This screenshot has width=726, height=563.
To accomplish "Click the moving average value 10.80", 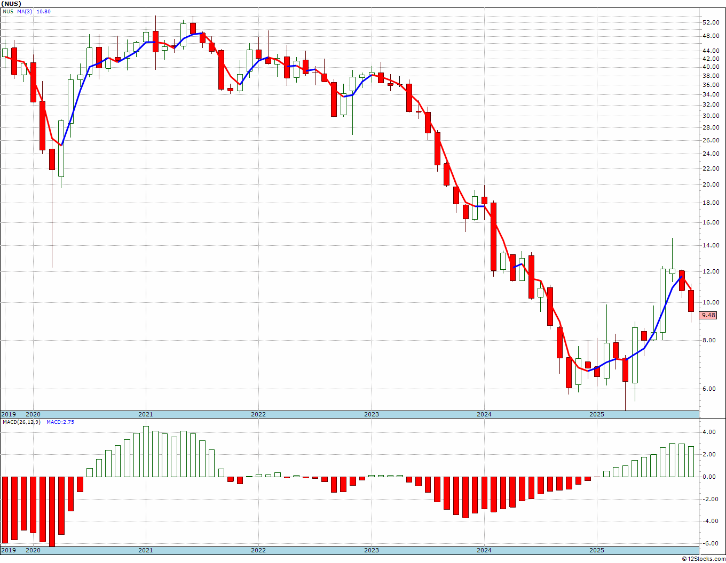I will pyautogui.click(x=44, y=11).
